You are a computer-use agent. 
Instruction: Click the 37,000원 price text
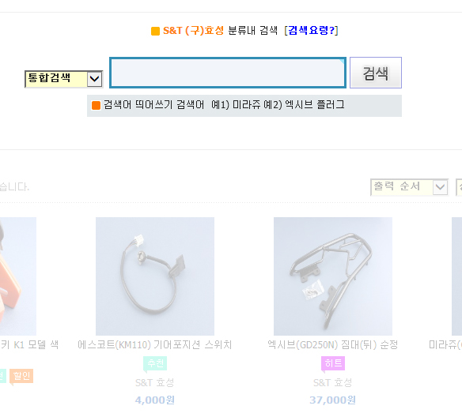(x=333, y=400)
